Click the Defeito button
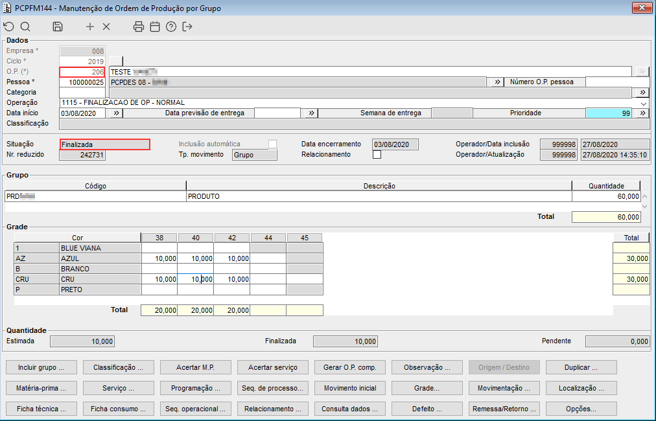Image resolution: width=656 pixels, height=421 pixels. pos(427,409)
